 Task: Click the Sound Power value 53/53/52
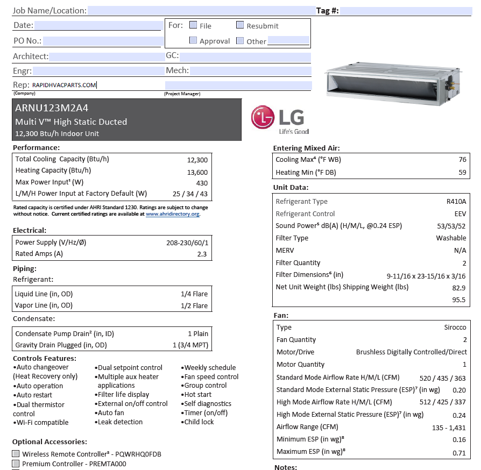[451, 226]
